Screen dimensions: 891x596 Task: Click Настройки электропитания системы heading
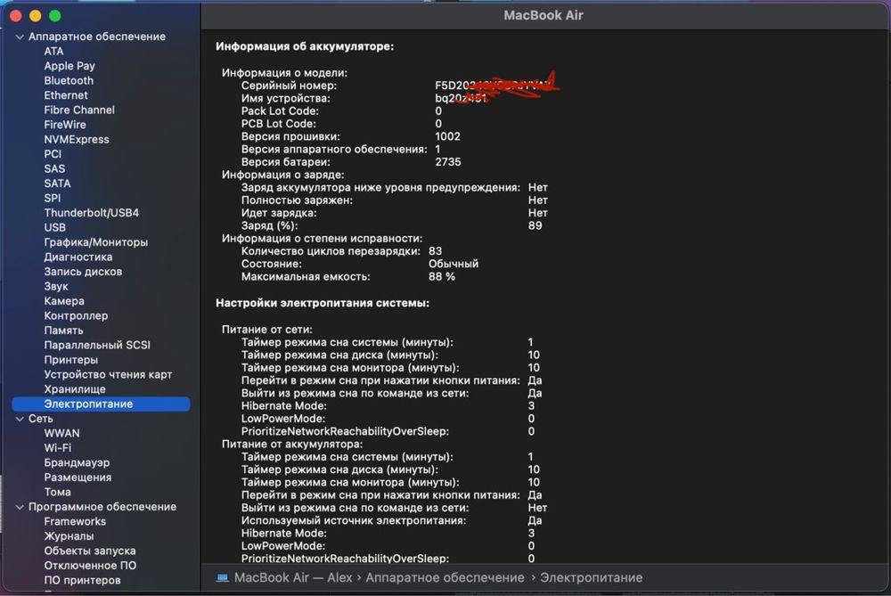(323, 303)
